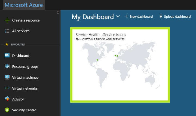This screenshot has width=196, height=116.
Task: Click the Dashboard tile icon in favorites
Action: tap(7, 55)
